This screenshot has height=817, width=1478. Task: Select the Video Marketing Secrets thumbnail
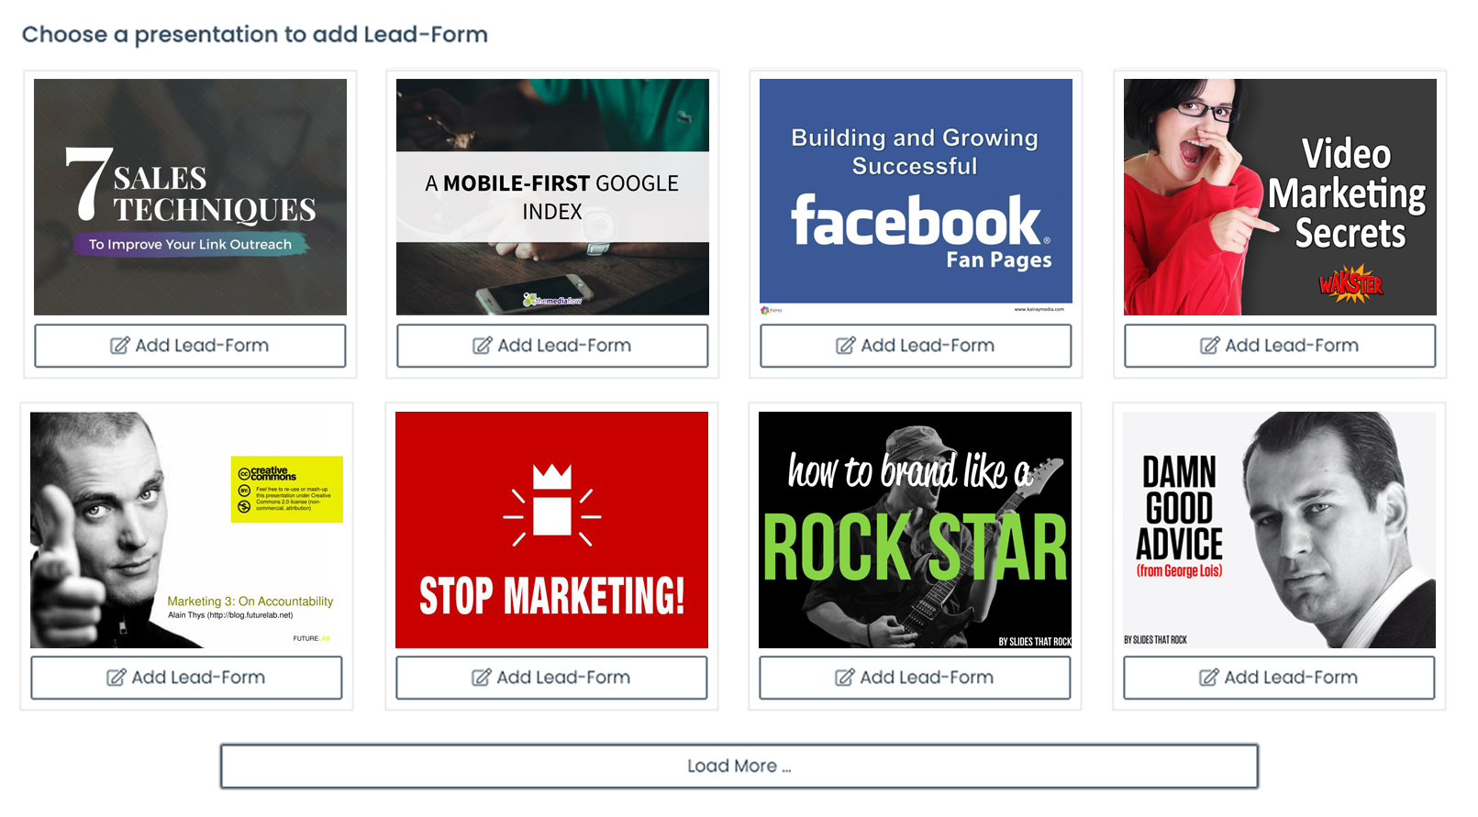tap(1280, 197)
